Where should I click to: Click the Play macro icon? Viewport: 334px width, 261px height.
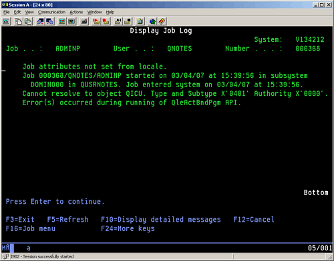tap(118, 21)
